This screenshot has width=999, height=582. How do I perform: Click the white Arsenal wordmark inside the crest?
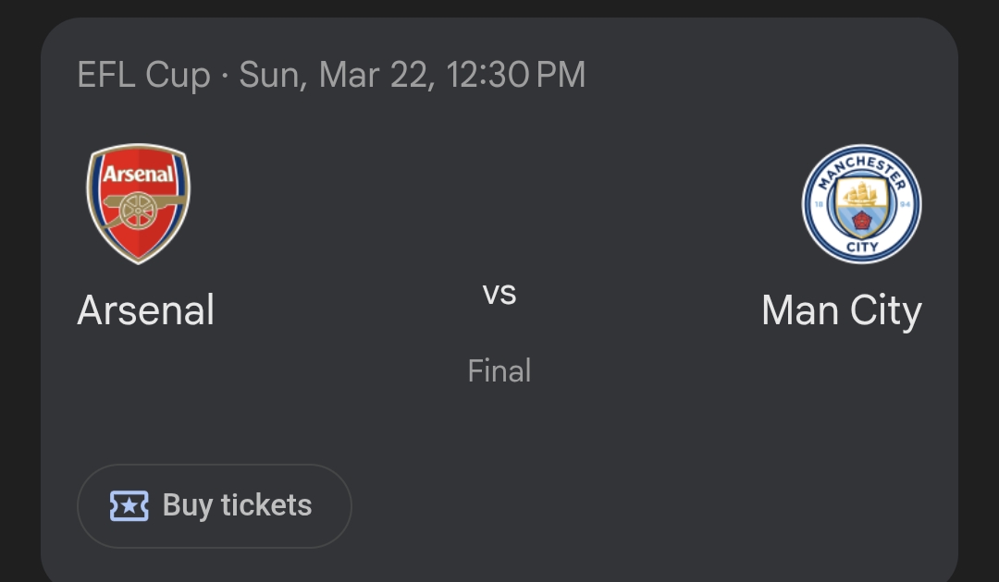tap(139, 174)
